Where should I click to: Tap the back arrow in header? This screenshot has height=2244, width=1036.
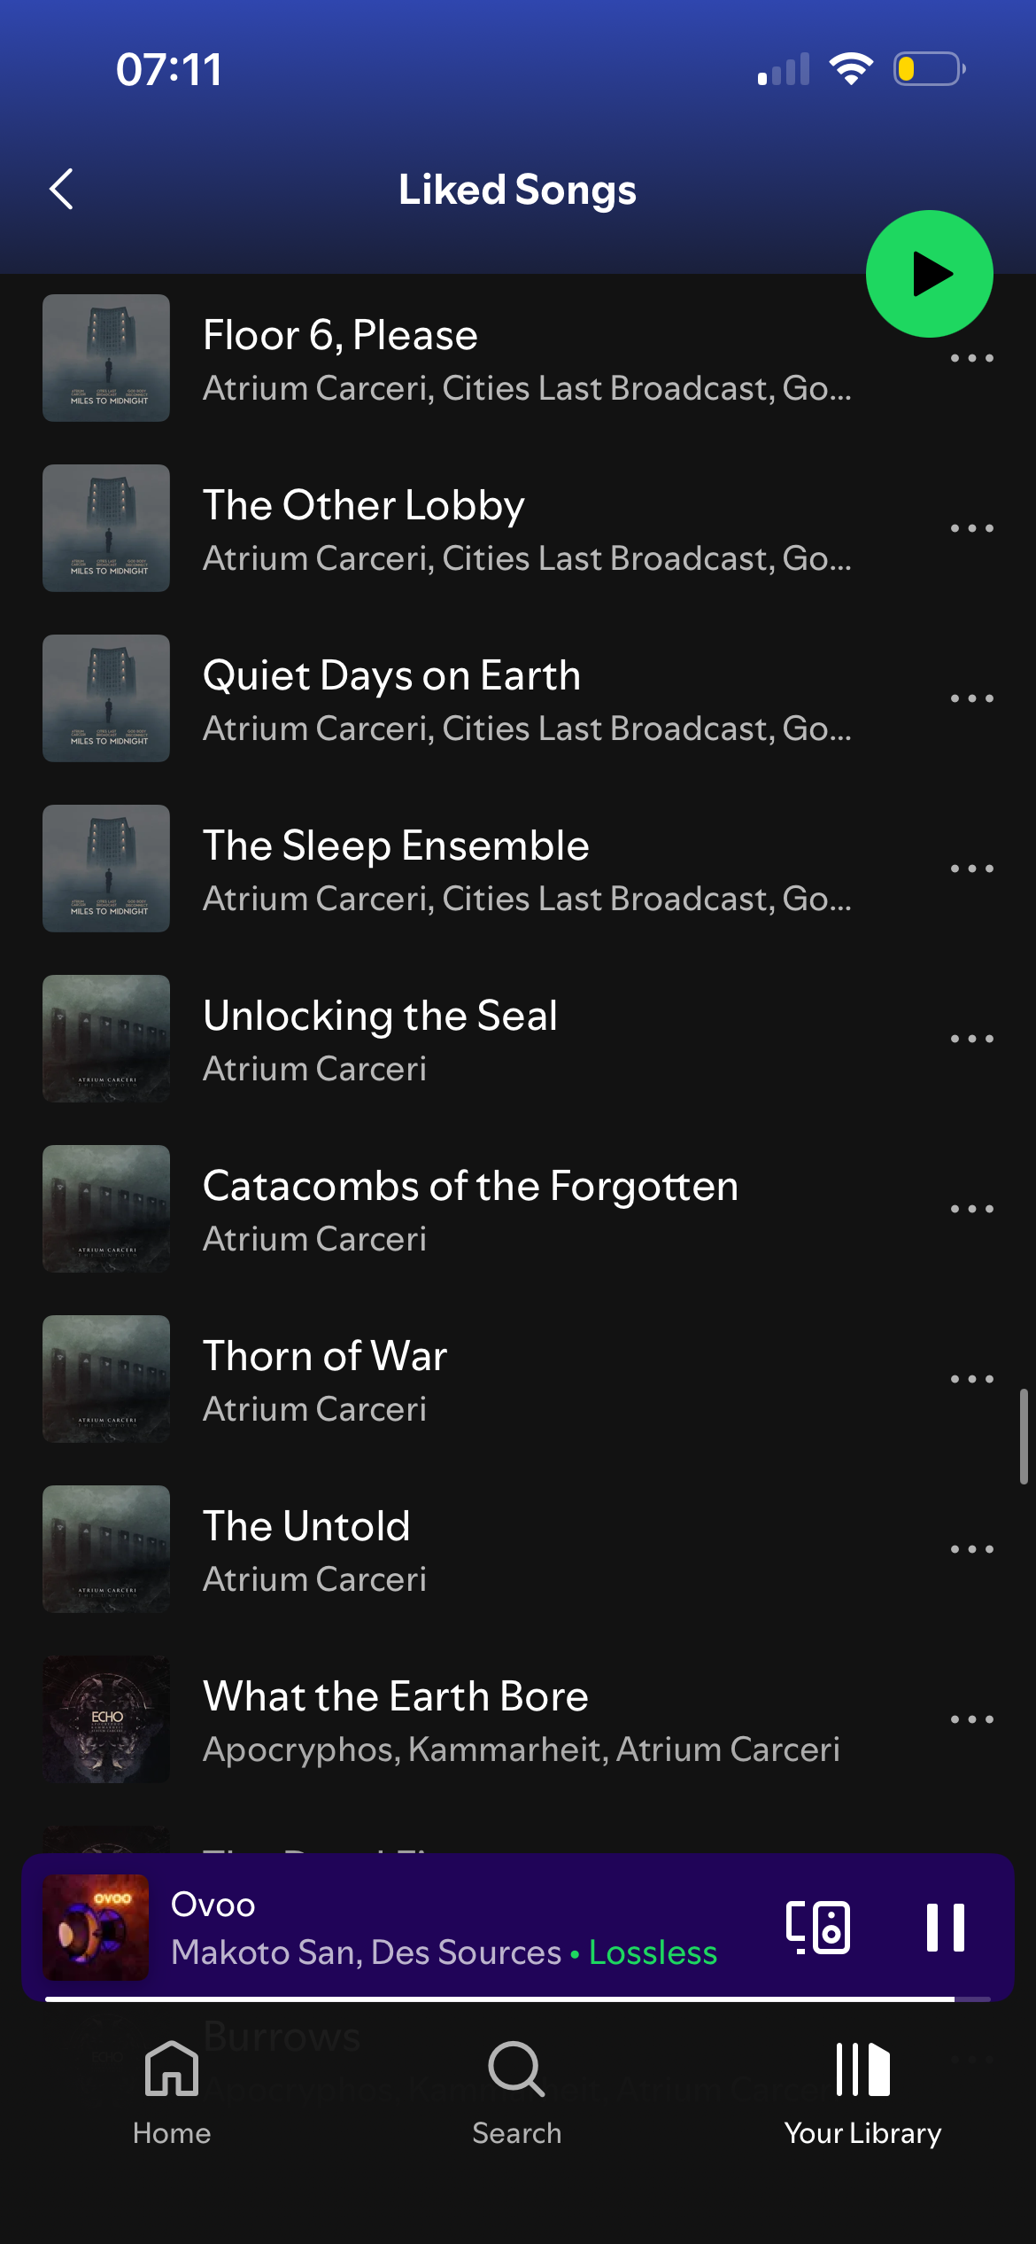point(61,189)
